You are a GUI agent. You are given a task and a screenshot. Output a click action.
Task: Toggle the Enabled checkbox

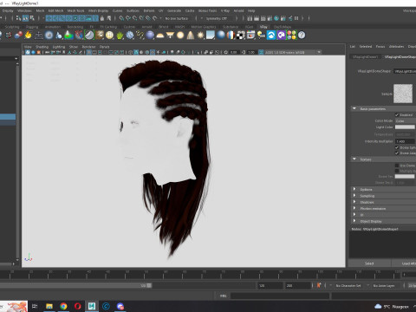(x=397, y=115)
